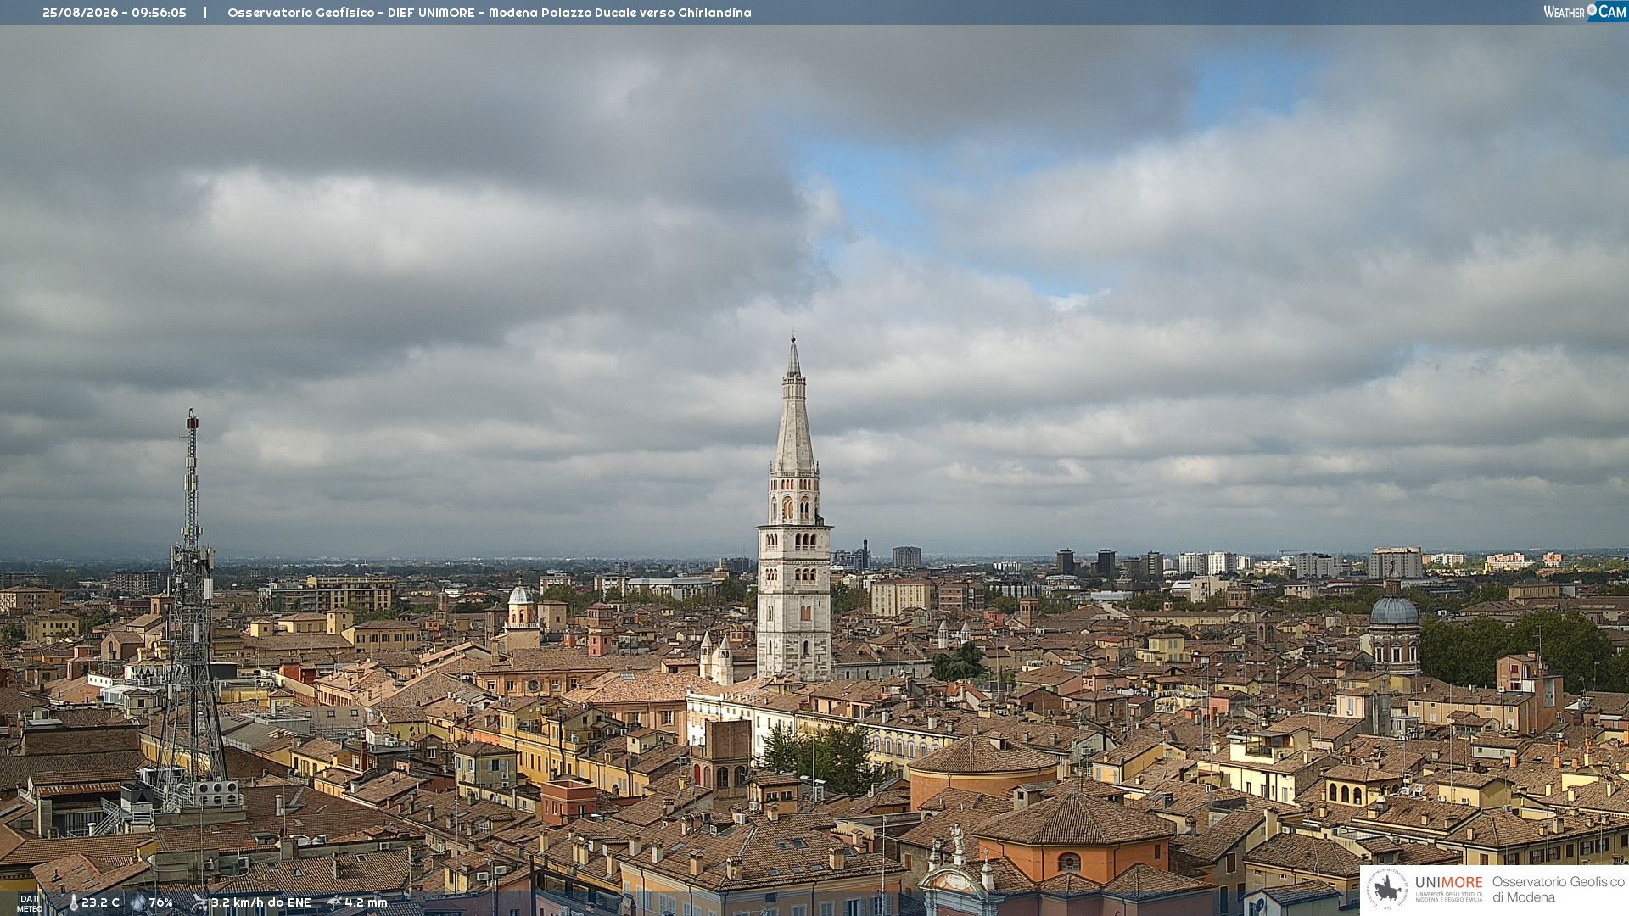Click the UNIMORE university seal emblem
The image size is (1629, 916).
pyautogui.click(x=1388, y=890)
